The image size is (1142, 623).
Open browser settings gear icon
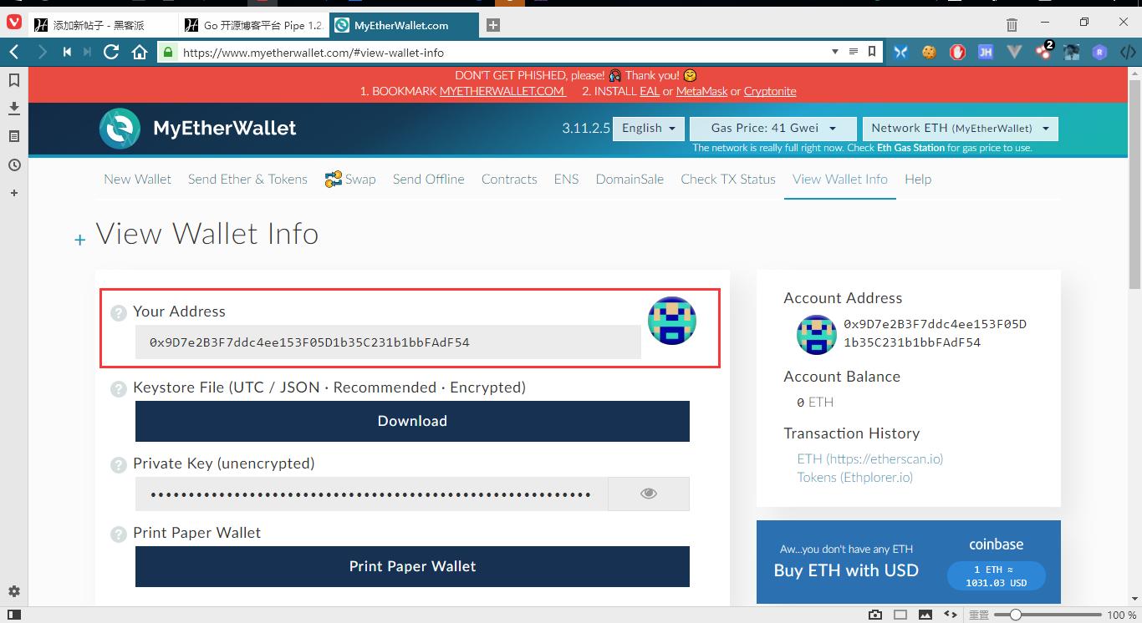(14, 591)
